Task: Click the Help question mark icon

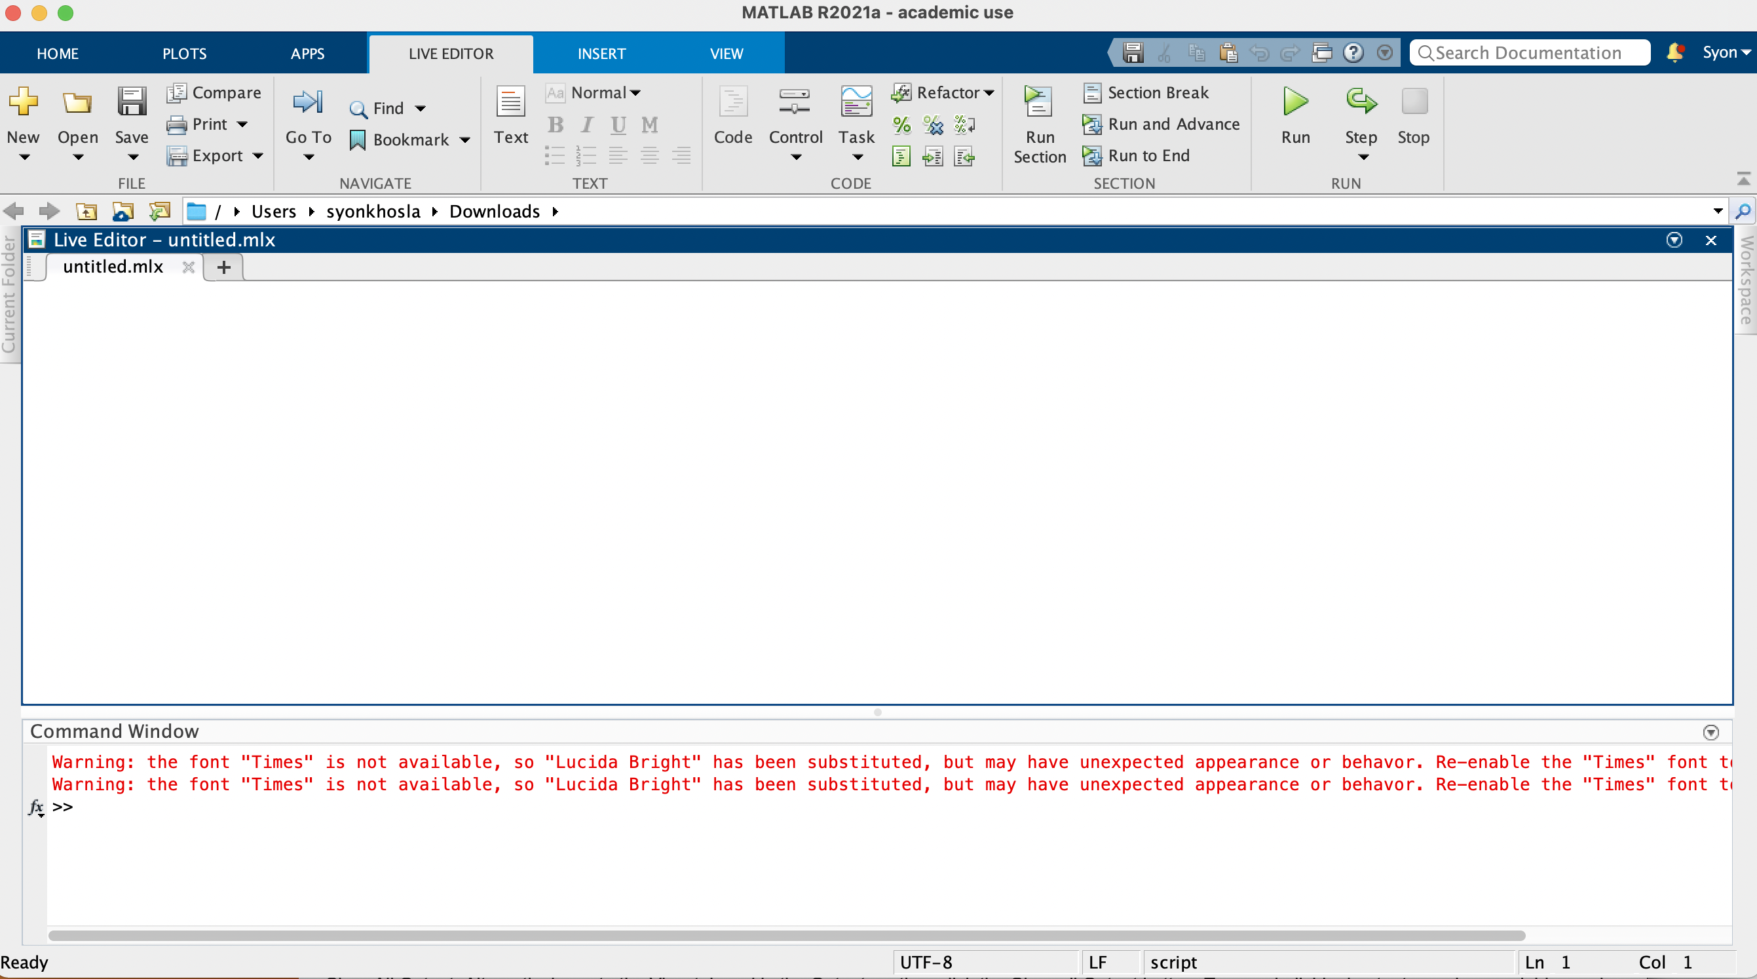Action: pos(1353,52)
